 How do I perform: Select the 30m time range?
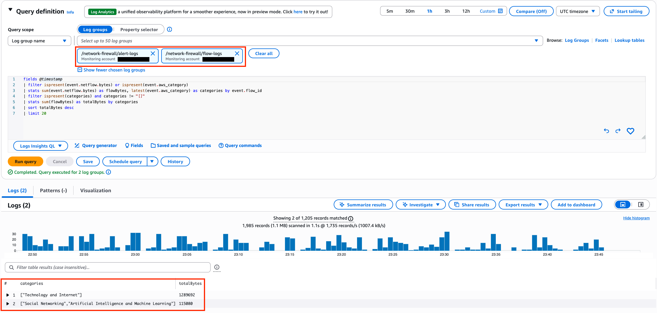click(x=410, y=11)
